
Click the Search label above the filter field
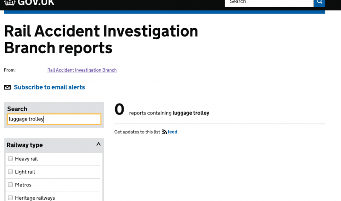coord(17,109)
